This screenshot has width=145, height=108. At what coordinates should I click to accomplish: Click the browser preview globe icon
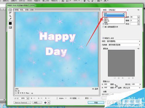pos(45,102)
